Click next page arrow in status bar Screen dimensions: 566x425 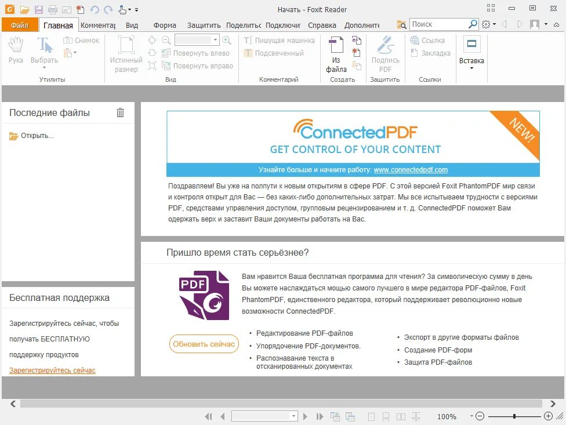tap(306, 417)
